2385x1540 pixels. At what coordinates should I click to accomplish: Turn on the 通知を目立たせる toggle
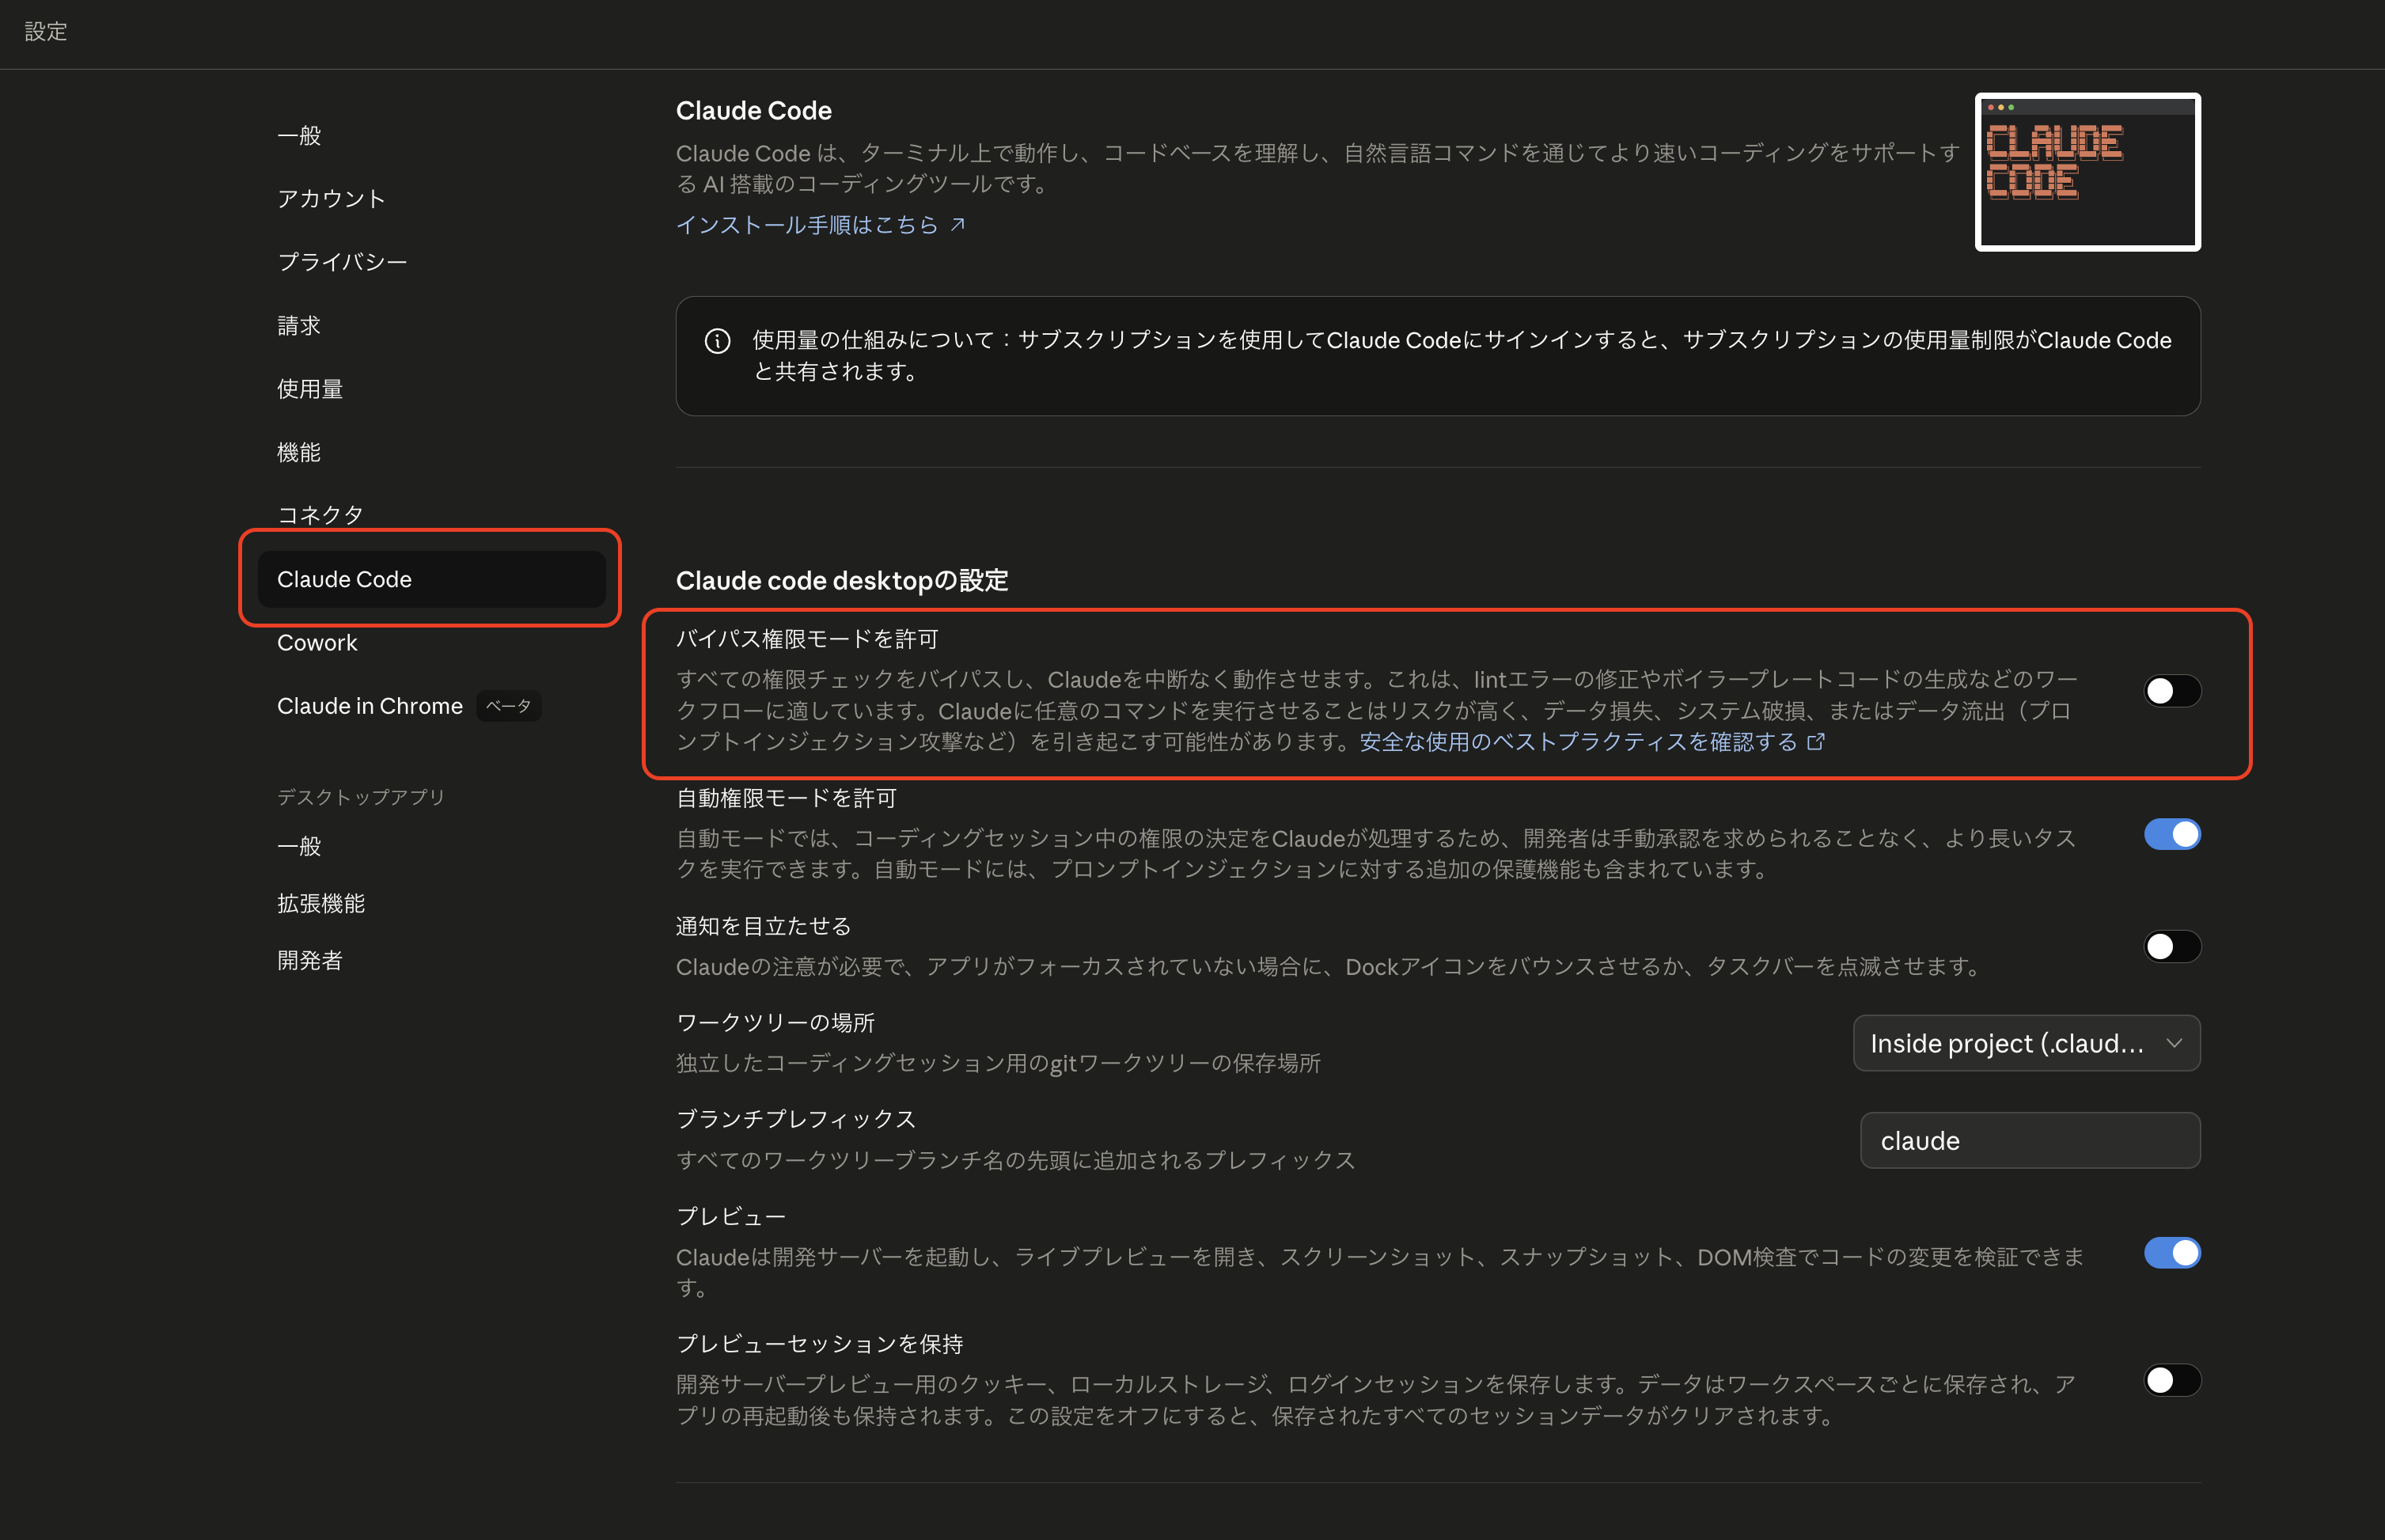click(2172, 946)
